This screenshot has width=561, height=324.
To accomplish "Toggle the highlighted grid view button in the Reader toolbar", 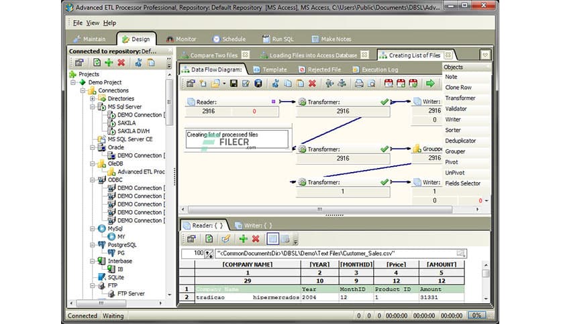I will click(272, 239).
